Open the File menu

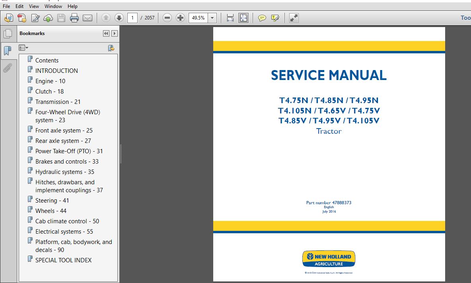point(6,6)
